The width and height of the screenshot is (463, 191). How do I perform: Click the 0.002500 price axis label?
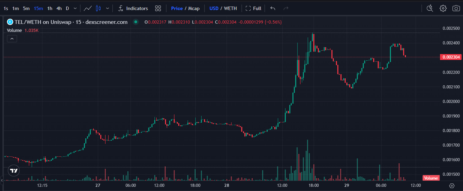pyautogui.click(x=451, y=28)
